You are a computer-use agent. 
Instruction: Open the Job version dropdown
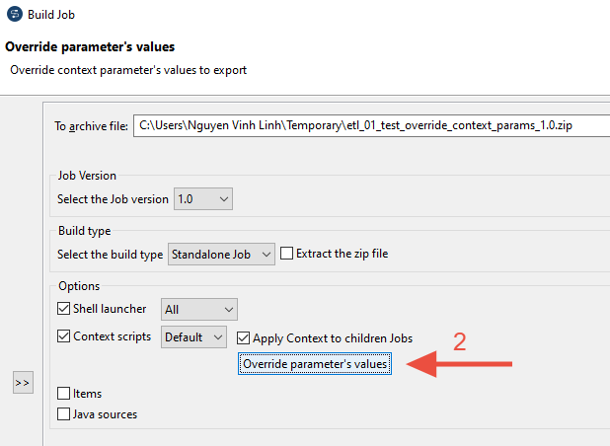click(203, 199)
